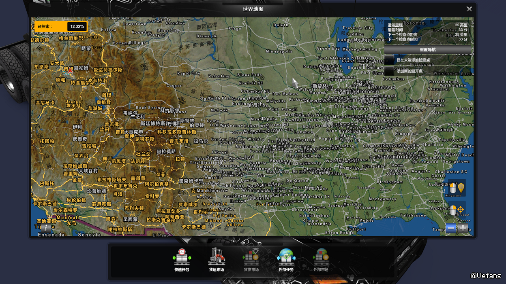
Task: Click the 运输时间 33 分 info line
Action: tap(427, 30)
